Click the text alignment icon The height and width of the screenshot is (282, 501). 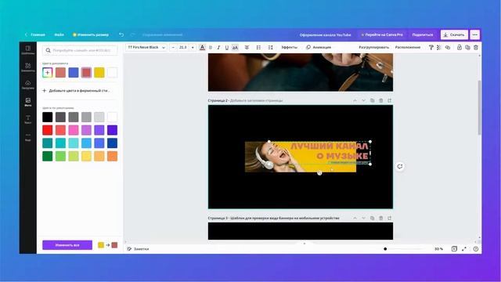247,47
